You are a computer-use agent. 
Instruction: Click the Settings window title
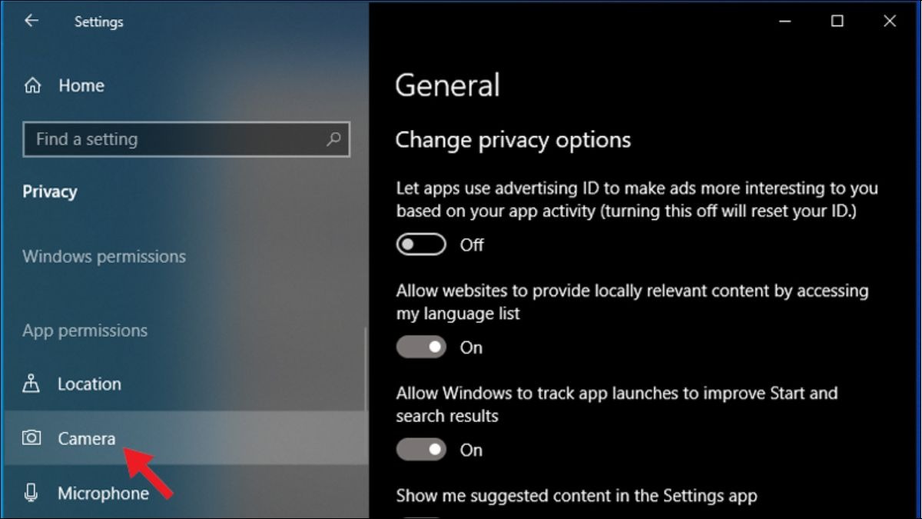[x=99, y=22]
